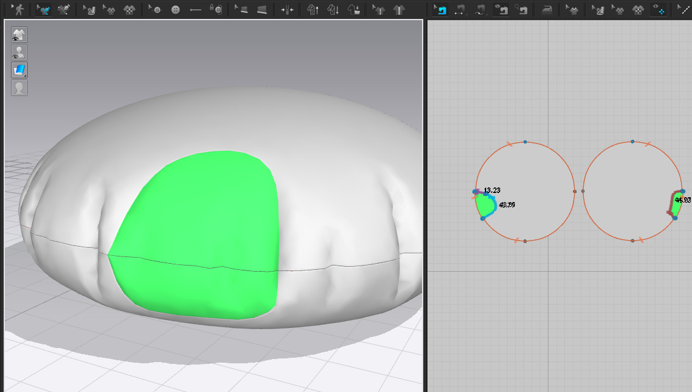
Task: Click top blue point of right circle pattern
Action: click(x=632, y=142)
